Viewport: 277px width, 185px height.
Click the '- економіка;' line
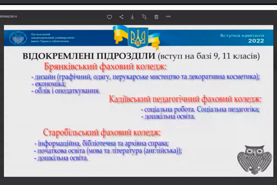(x=49, y=84)
